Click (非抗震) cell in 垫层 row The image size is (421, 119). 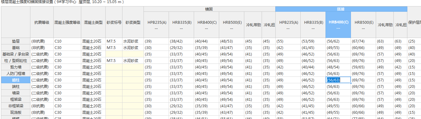[42, 41]
